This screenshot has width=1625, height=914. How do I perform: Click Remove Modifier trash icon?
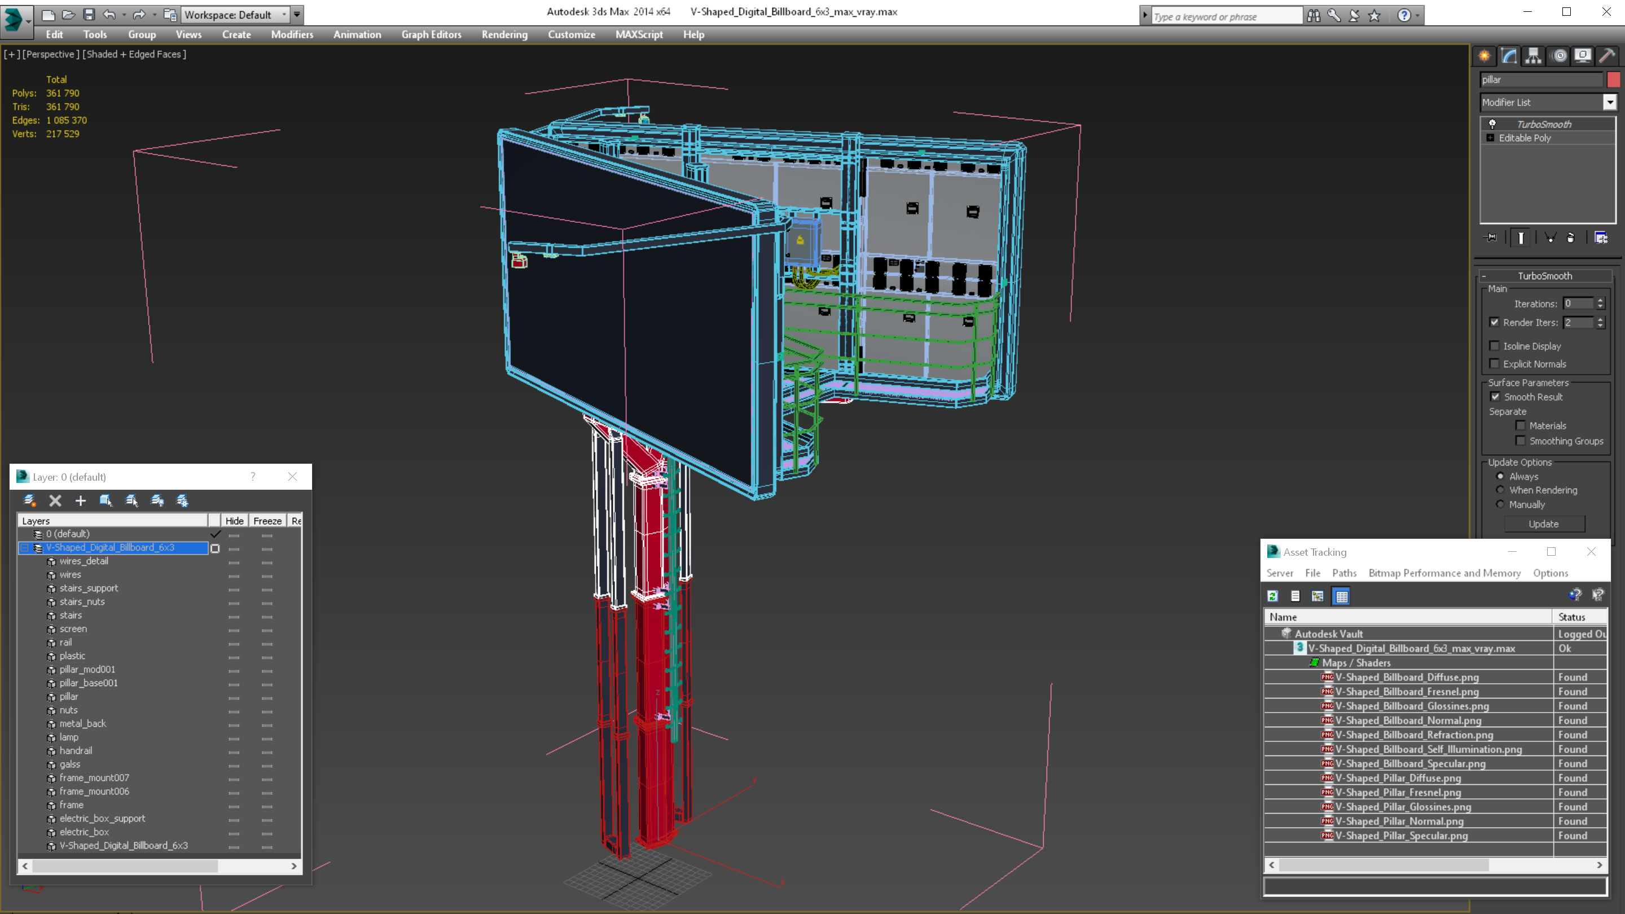[1571, 238]
